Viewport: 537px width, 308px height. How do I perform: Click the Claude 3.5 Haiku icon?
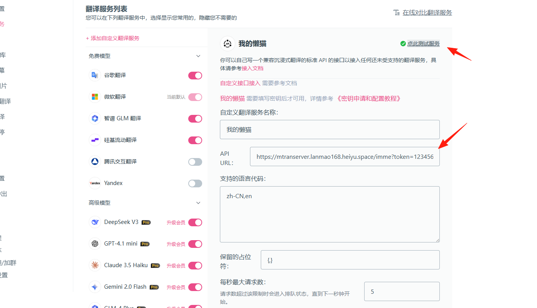pyautogui.click(x=95, y=265)
